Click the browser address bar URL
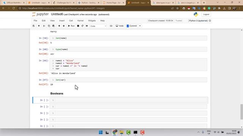The height and width of the screenshot is (136, 243). coord(63,8)
